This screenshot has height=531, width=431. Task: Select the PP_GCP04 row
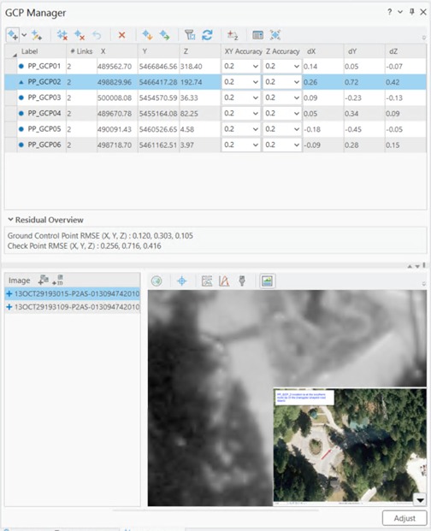tap(215, 114)
